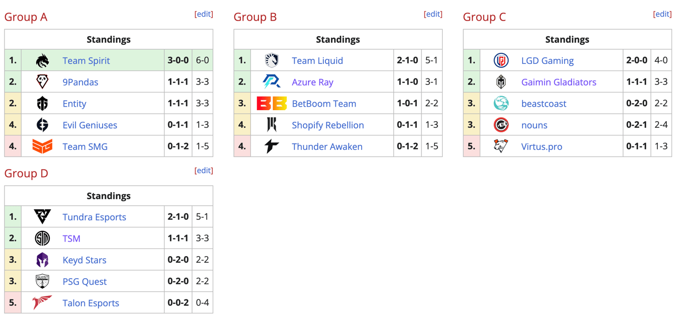Click the Tundra Esports logo
This screenshot has height=326, width=687.
point(42,217)
